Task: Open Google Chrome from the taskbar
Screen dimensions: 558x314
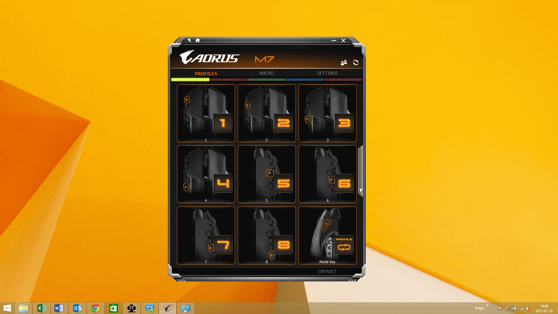Action: (x=96, y=308)
